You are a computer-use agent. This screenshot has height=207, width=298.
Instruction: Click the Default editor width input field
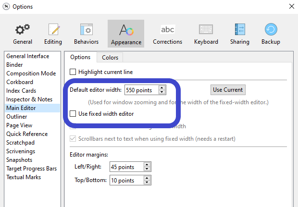click(x=141, y=90)
